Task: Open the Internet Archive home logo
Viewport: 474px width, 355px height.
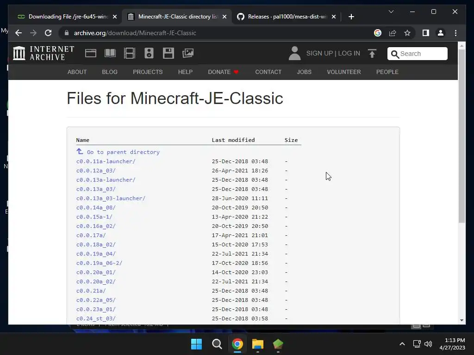Action: [x=44, y=53]
